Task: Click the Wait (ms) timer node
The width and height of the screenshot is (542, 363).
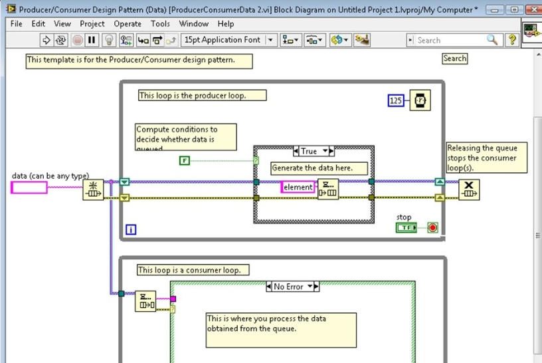Action: click(420, 100)
